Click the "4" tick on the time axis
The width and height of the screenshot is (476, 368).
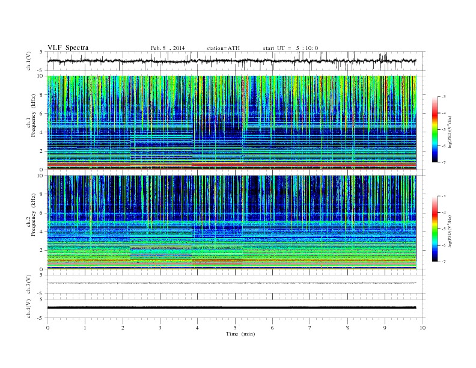197,328
